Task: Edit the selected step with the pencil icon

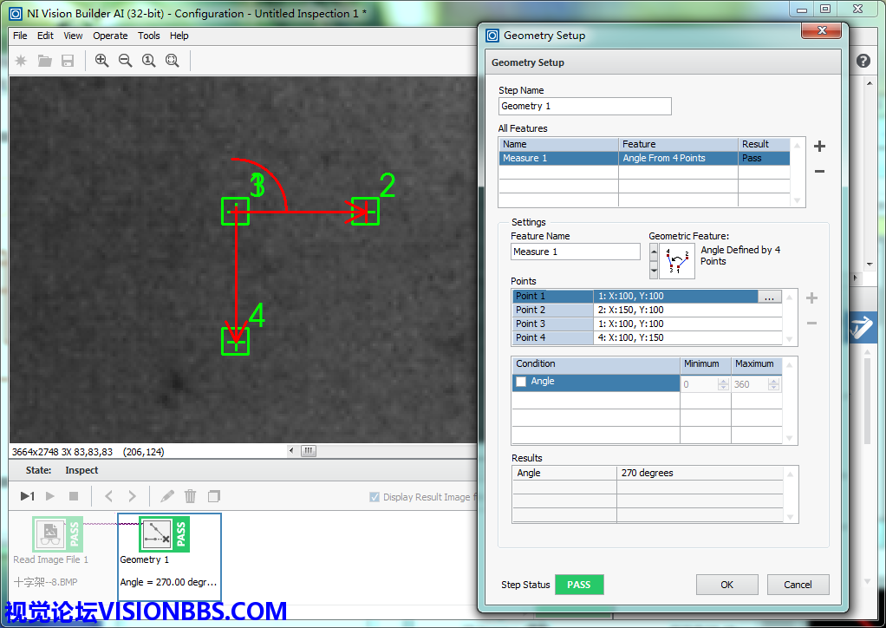Action: (x=167, y=496)
